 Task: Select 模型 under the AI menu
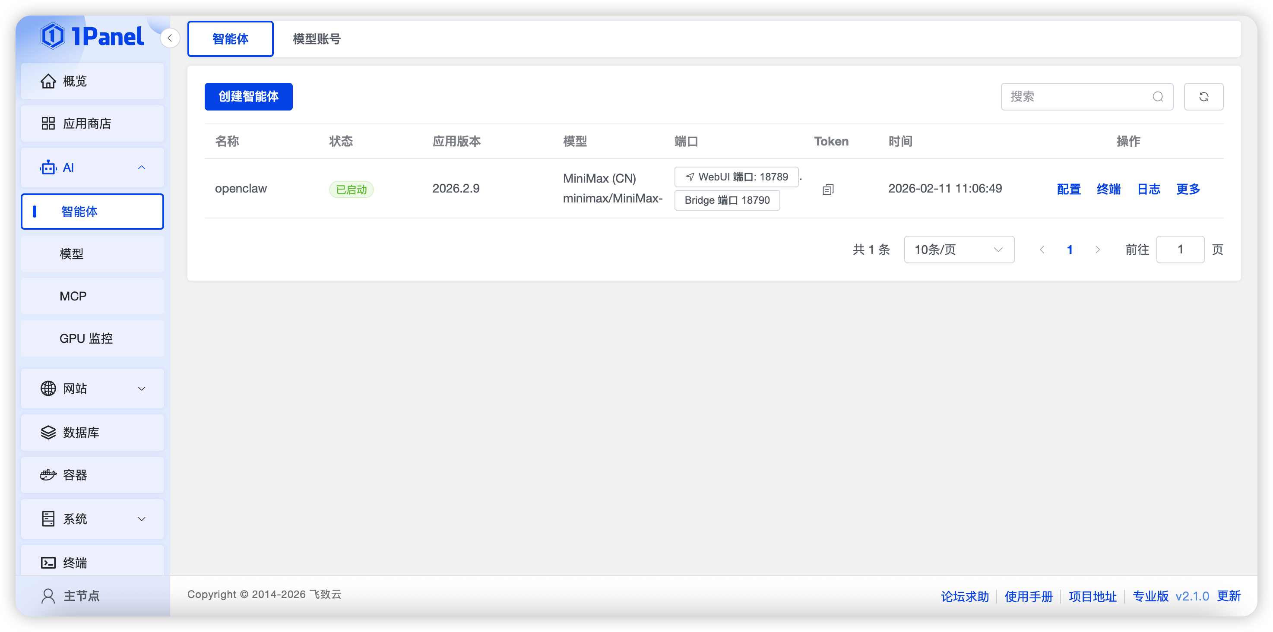(x=72, y=253)
